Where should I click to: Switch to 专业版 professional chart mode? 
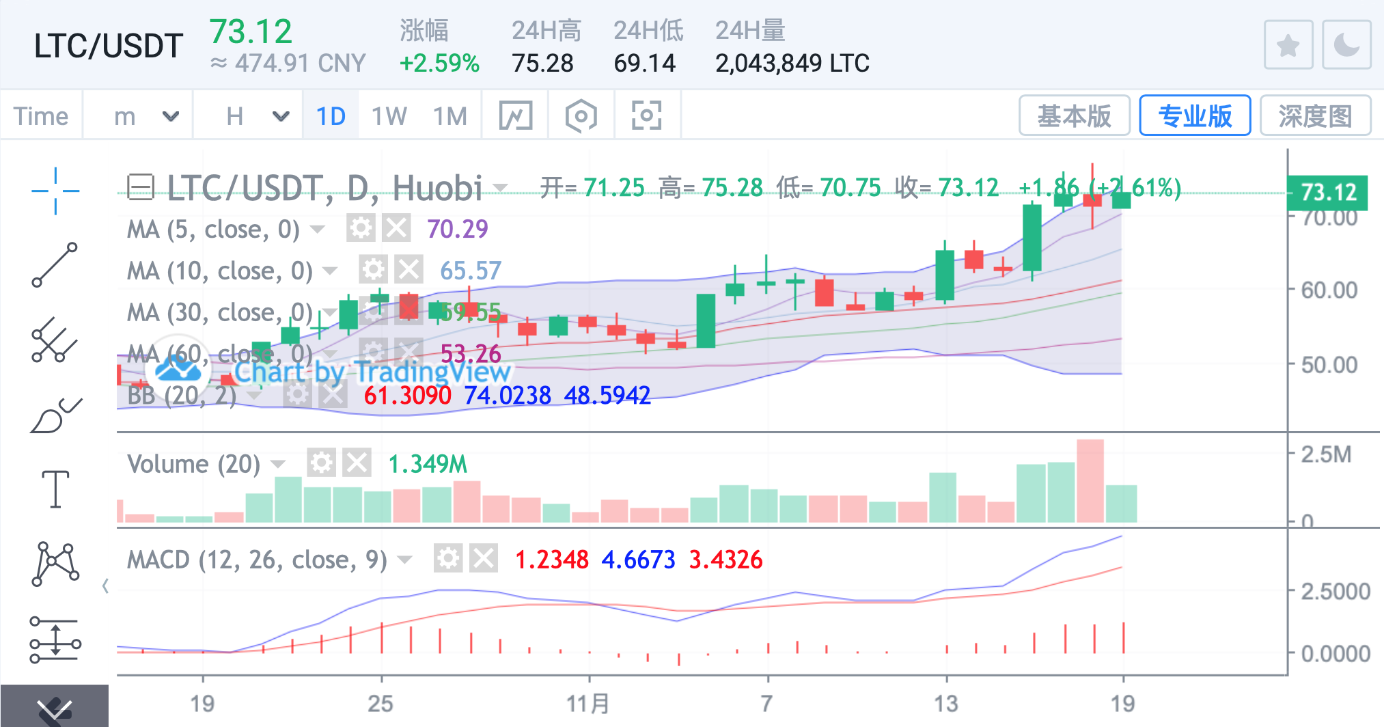pos(1195,115)
